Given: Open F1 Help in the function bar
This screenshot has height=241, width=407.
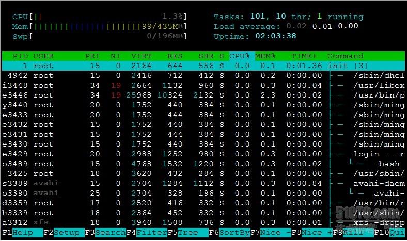Looking at the screenshot, I should 22,232.
